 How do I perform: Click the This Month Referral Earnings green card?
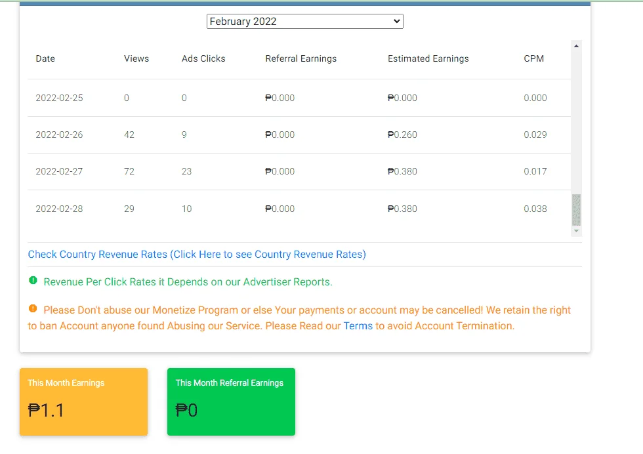click(231, 402)
